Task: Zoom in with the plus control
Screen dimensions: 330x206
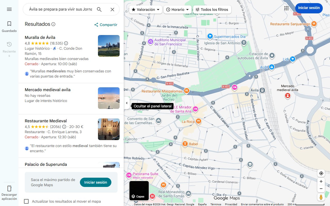Action: coord(321,181)
